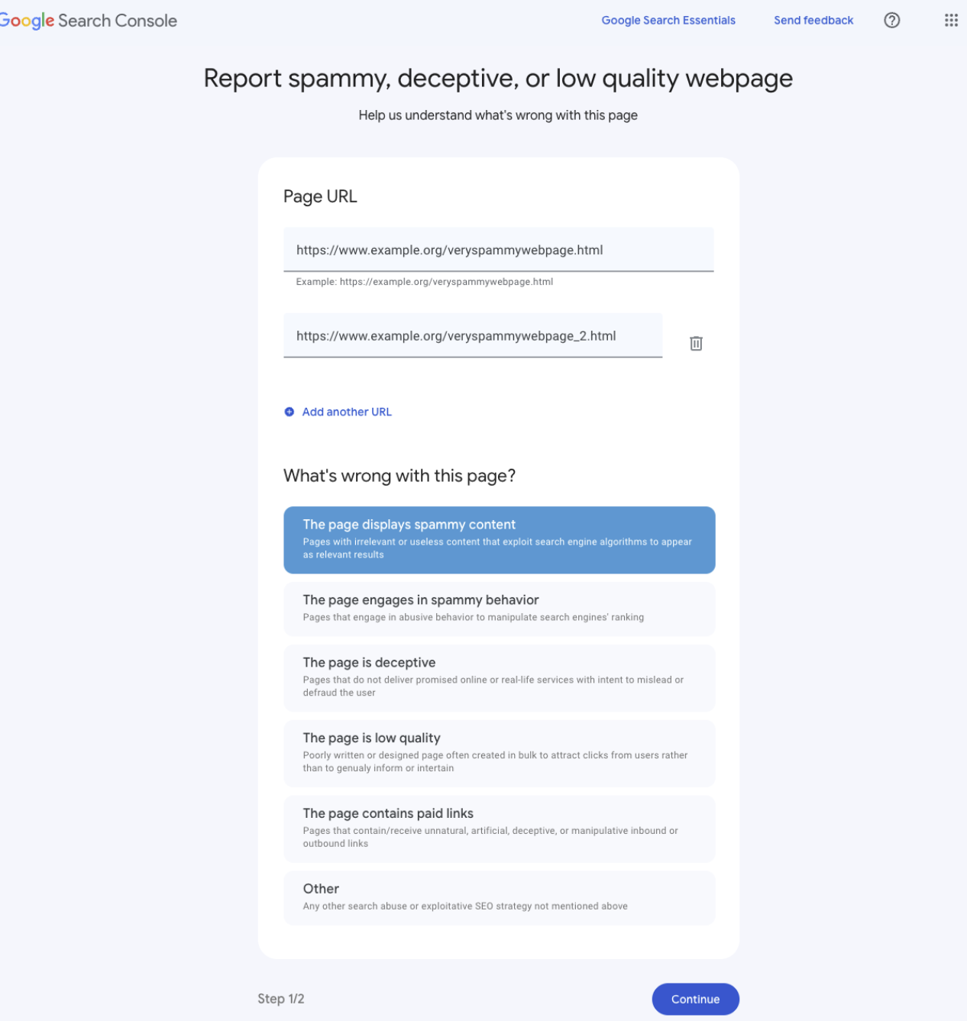Click Add another URL
967x1021 pixels.
click(x=347, y=412)
